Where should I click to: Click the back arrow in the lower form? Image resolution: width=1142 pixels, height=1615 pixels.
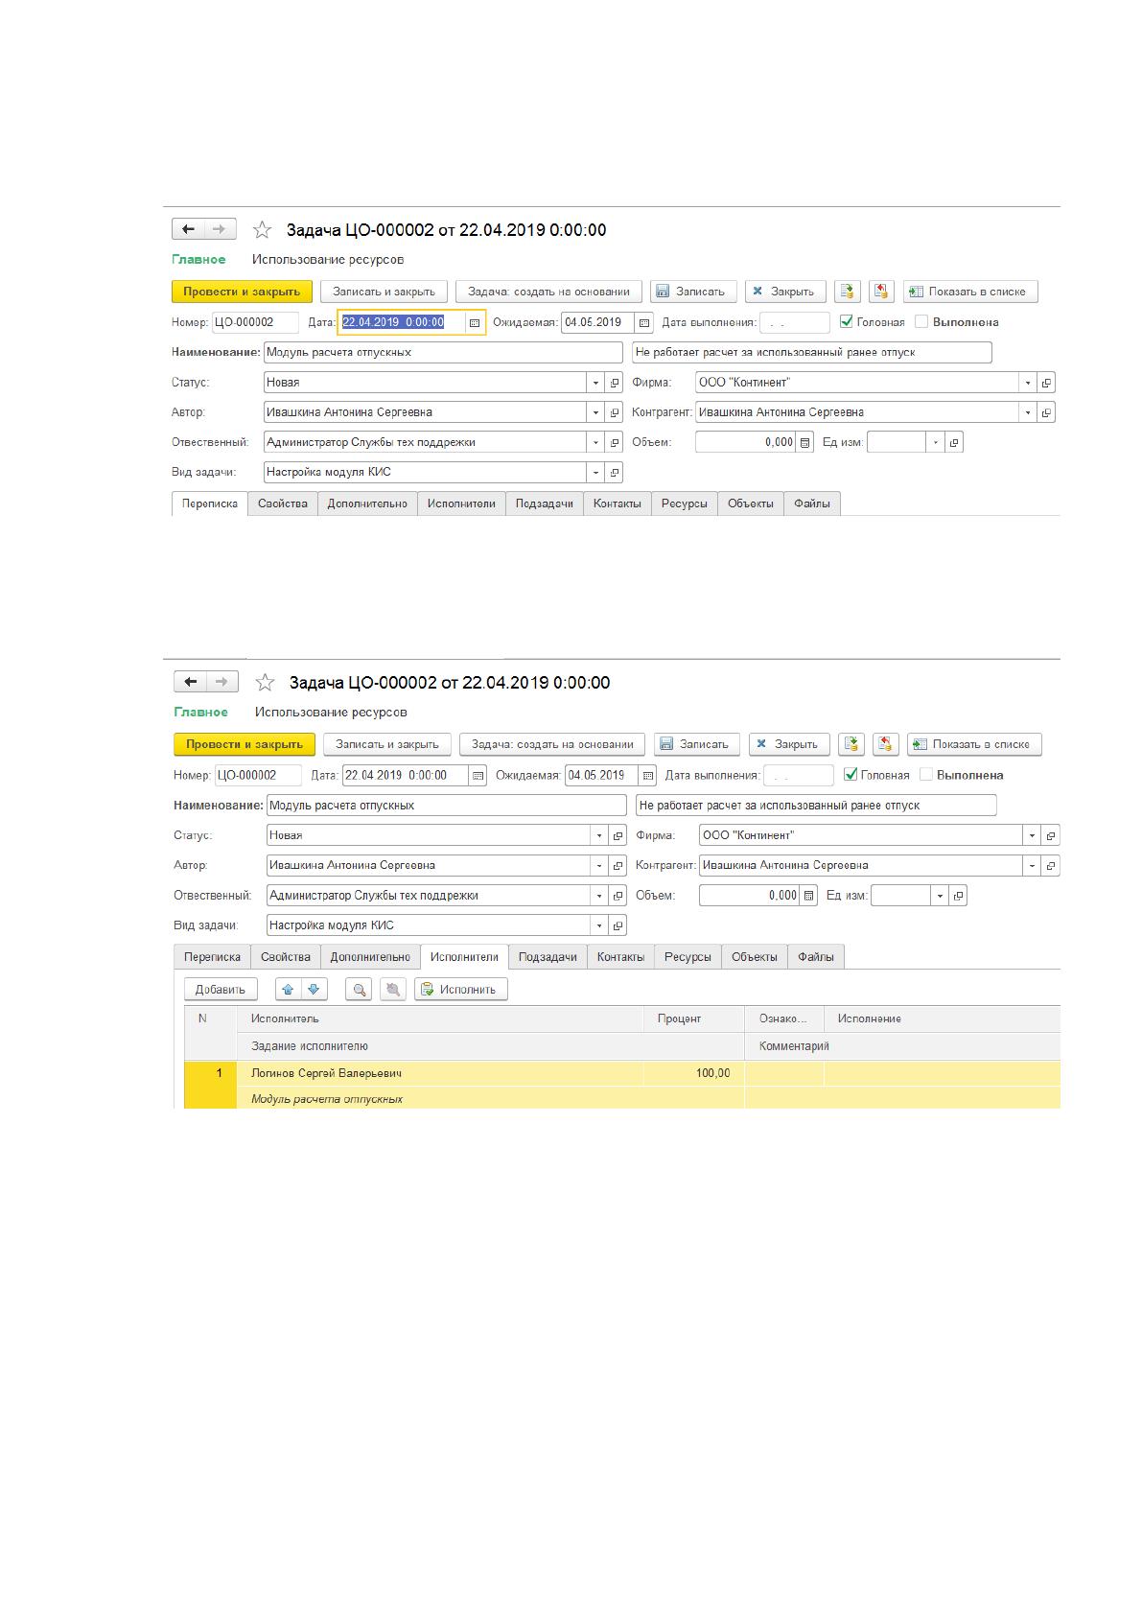click(191, 682)
